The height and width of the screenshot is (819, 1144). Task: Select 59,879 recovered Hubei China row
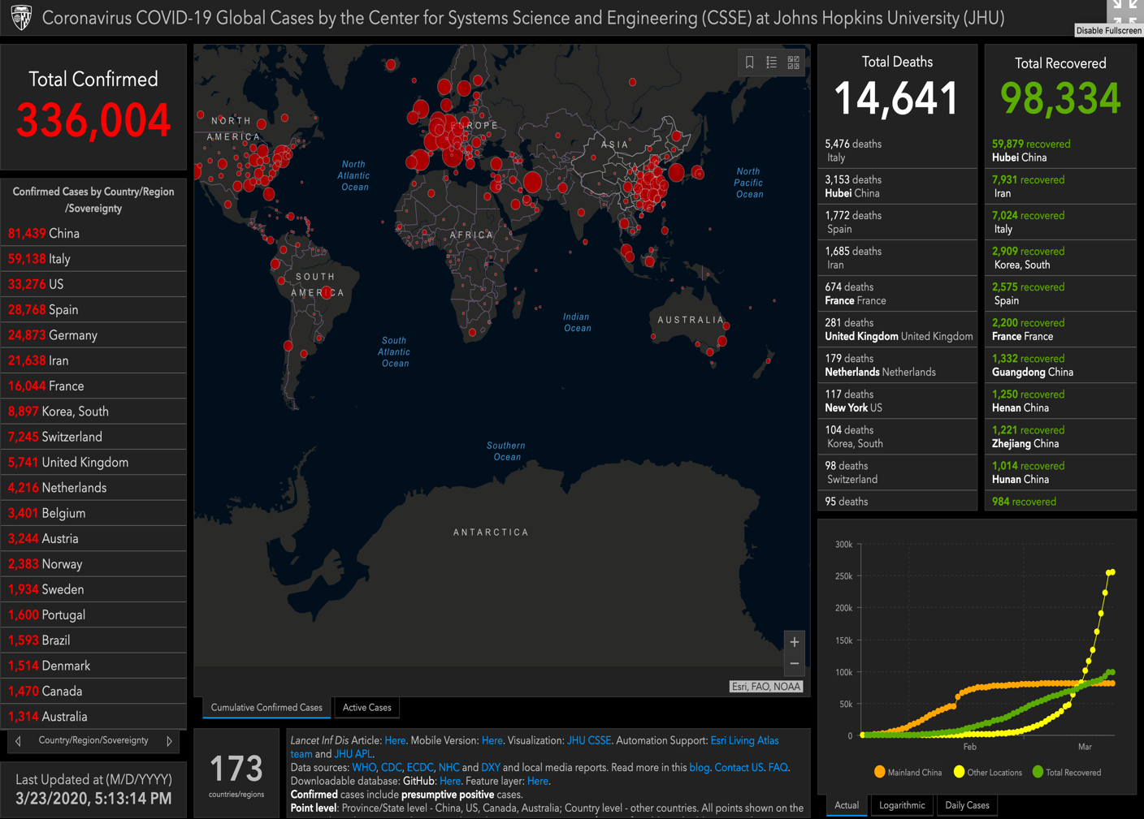click(1060, 151)
